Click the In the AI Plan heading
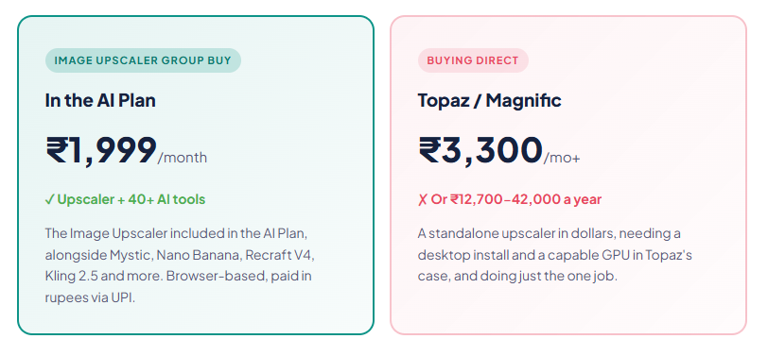The image size is (768, 356). click(x=100, y=100)
